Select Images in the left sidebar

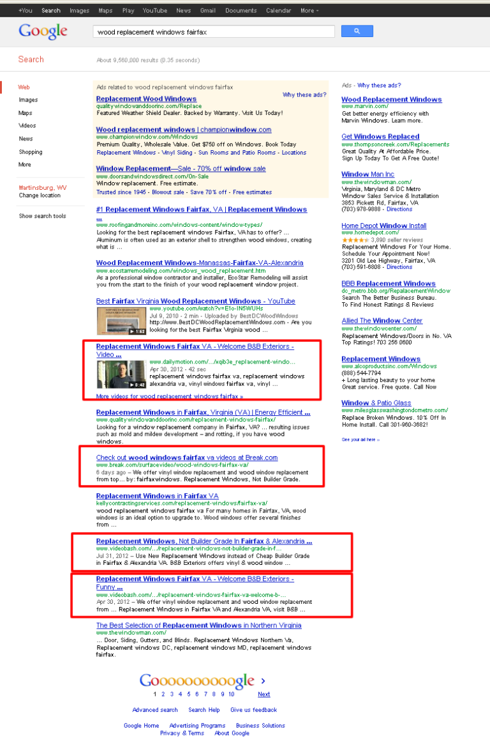pyautogui.click(x=28, y=100)
